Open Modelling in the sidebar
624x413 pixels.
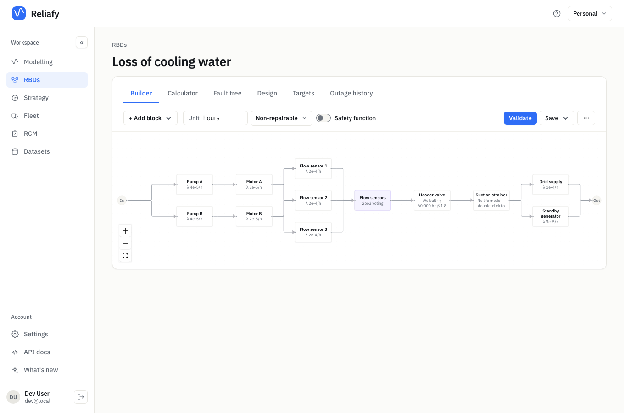tap(47, 62)
